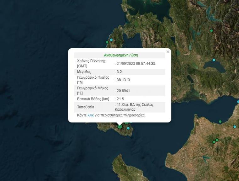Click the green marker on the gulf's southern shore
The height and width of the screenshot is (181, 239).
point(220,121)
